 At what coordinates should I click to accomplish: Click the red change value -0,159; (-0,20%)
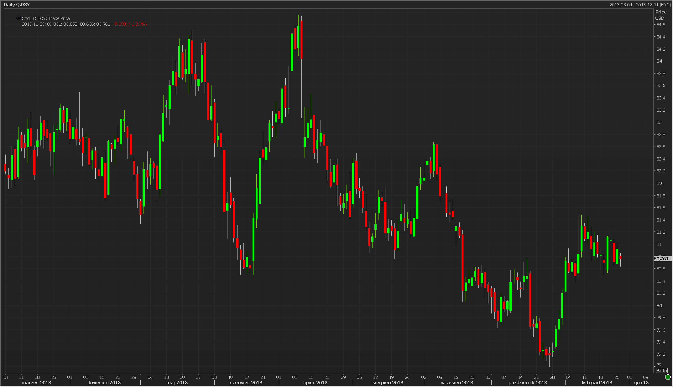pos(130,24)
